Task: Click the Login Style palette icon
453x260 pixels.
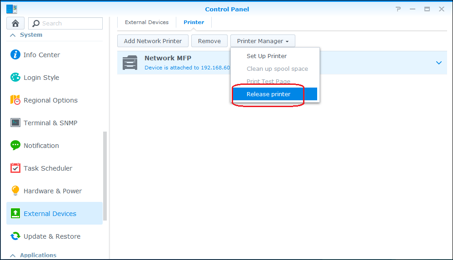Action: coord(15,77)
